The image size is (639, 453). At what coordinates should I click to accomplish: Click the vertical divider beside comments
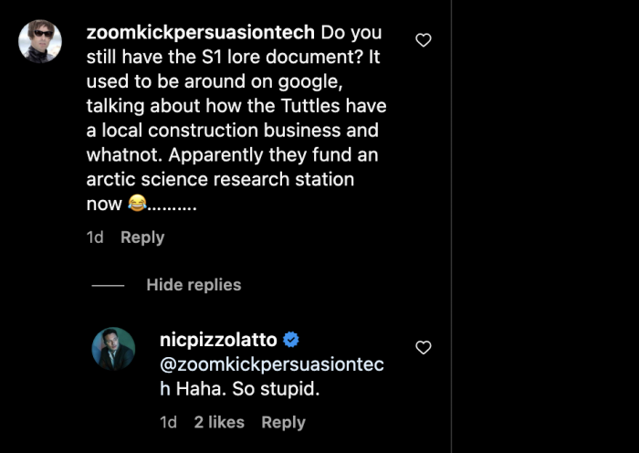pos(451,226)
